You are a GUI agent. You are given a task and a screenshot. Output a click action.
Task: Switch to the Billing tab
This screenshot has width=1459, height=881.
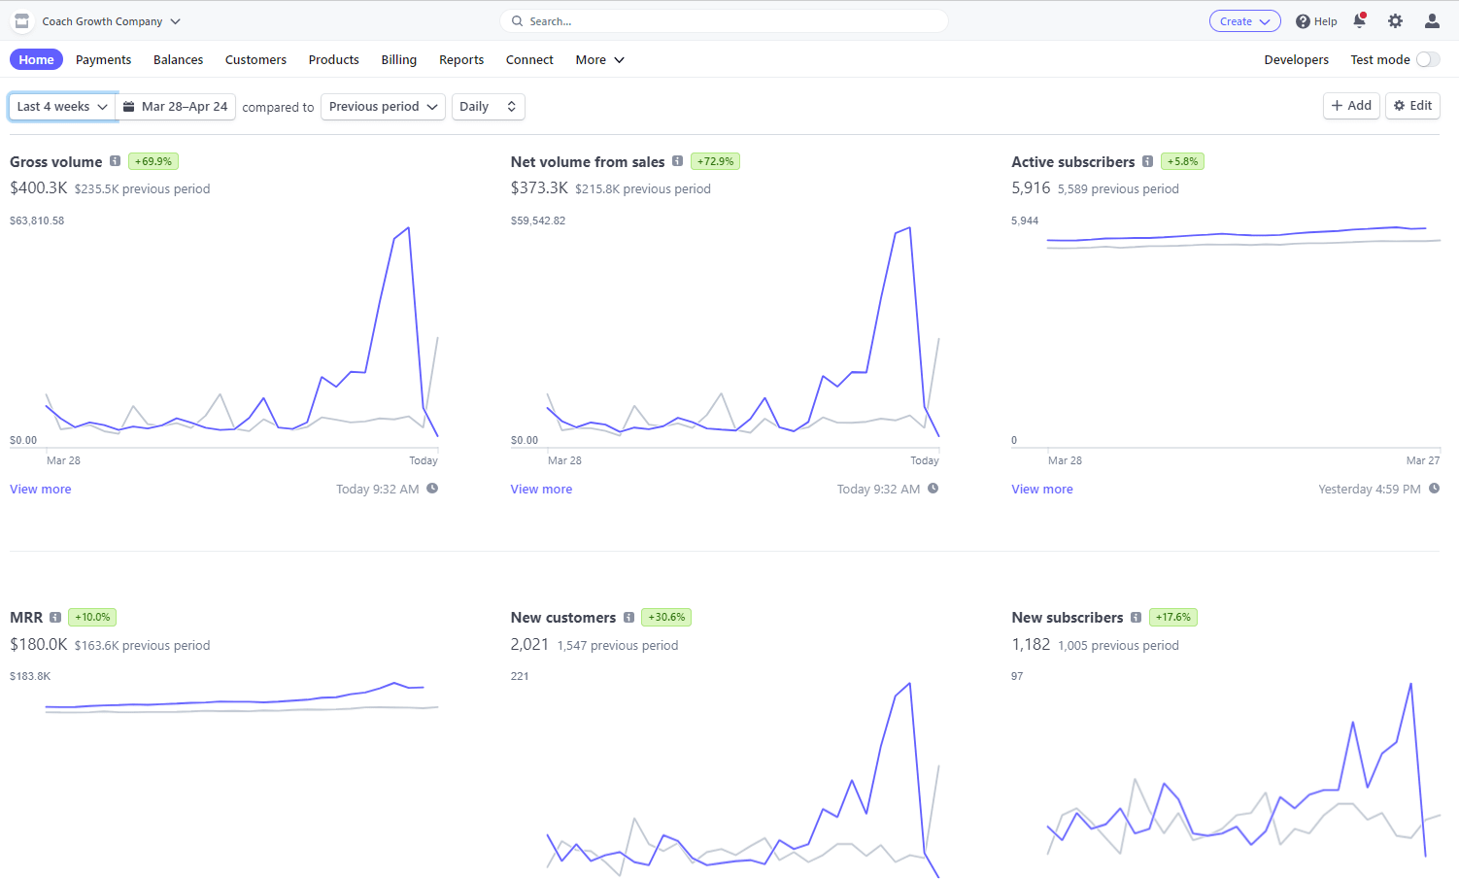[398, 60]
